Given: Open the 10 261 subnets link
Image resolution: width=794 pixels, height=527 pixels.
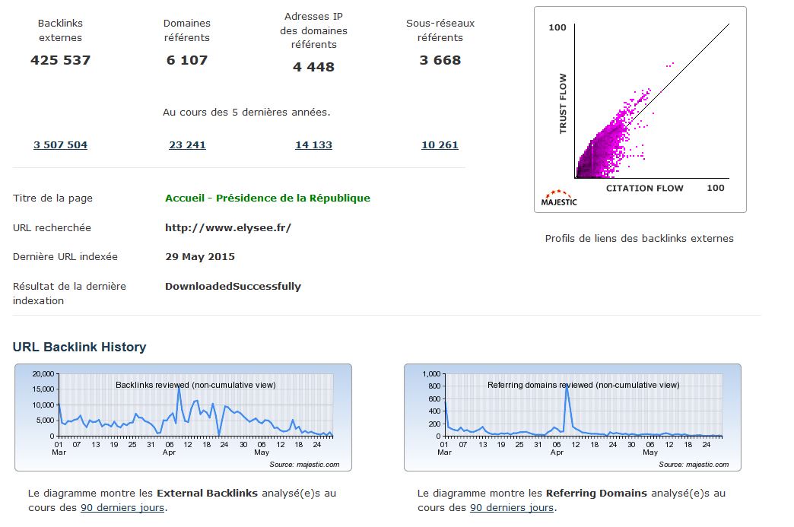Looking at the screenshot, I should [x=440, y=144].
